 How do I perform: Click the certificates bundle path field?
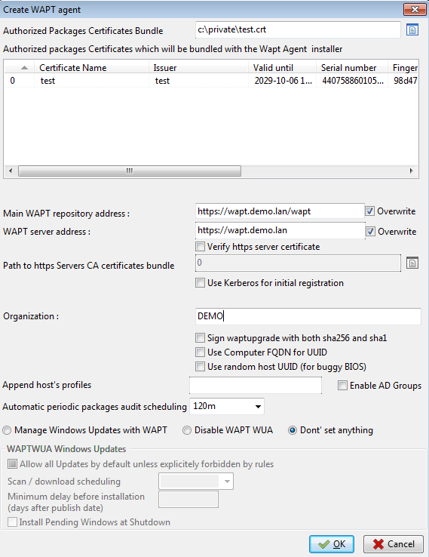tap(298, 30)
